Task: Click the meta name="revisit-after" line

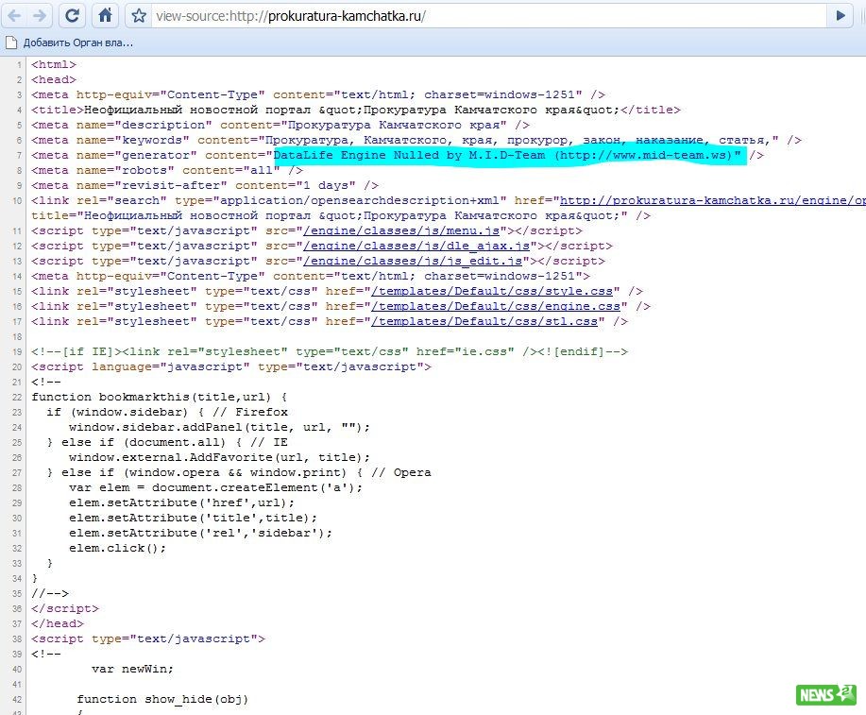Action: point(204,186)
